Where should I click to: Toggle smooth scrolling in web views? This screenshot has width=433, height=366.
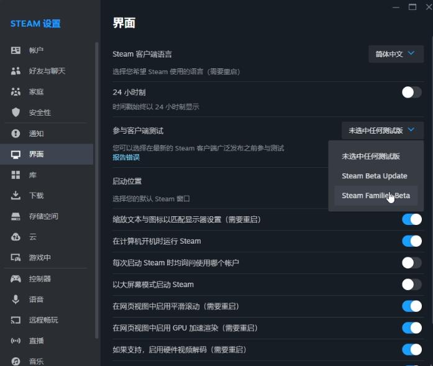point(411,306)
